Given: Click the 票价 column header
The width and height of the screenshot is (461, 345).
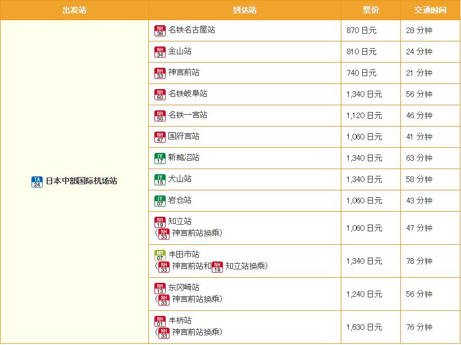Looking at the screenshot, I should pyautogui.click(x=371, y=10).
